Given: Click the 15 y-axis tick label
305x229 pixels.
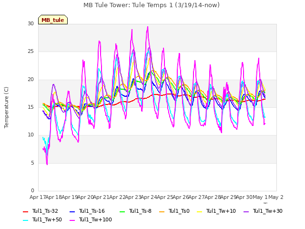Looking at the screenshot, I should (x=30, y=107).
